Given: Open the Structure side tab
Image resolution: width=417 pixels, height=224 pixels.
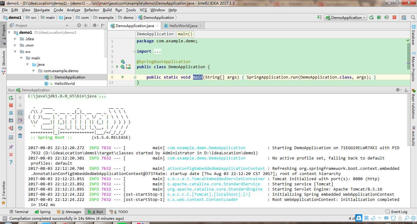Looking at the screenshot, I should [4, 62].
